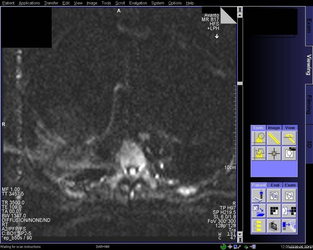Jump to first image with top scroll arrow
This screenshot has height=250, width=313.
(240, 9)
